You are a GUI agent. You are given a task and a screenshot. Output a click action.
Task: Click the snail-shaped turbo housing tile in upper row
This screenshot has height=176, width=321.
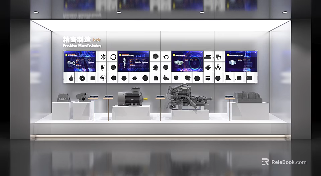pos(155,67)
